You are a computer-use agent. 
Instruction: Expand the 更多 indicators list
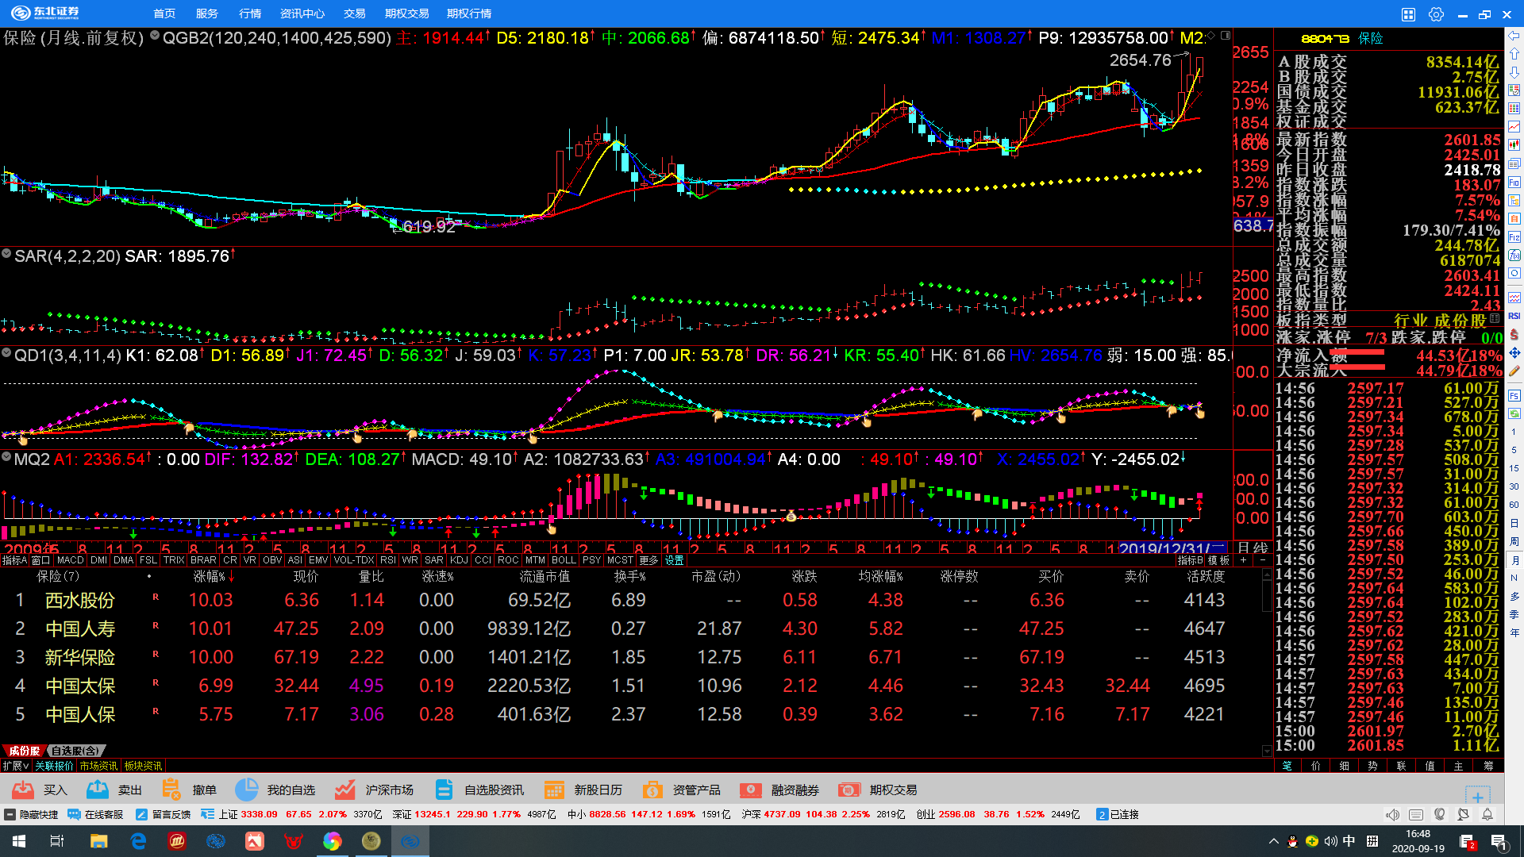click(x=648, y=560)
